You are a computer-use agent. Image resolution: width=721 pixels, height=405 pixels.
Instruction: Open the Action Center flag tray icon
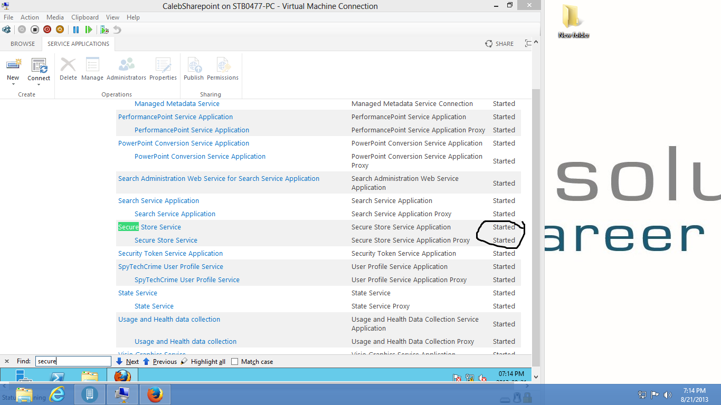[655, 394]
